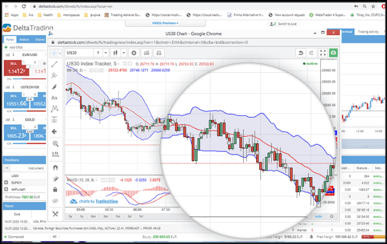Open chart properties gear icon
Viewport: 387px width, 244px height.
click(x=134, y=52)
